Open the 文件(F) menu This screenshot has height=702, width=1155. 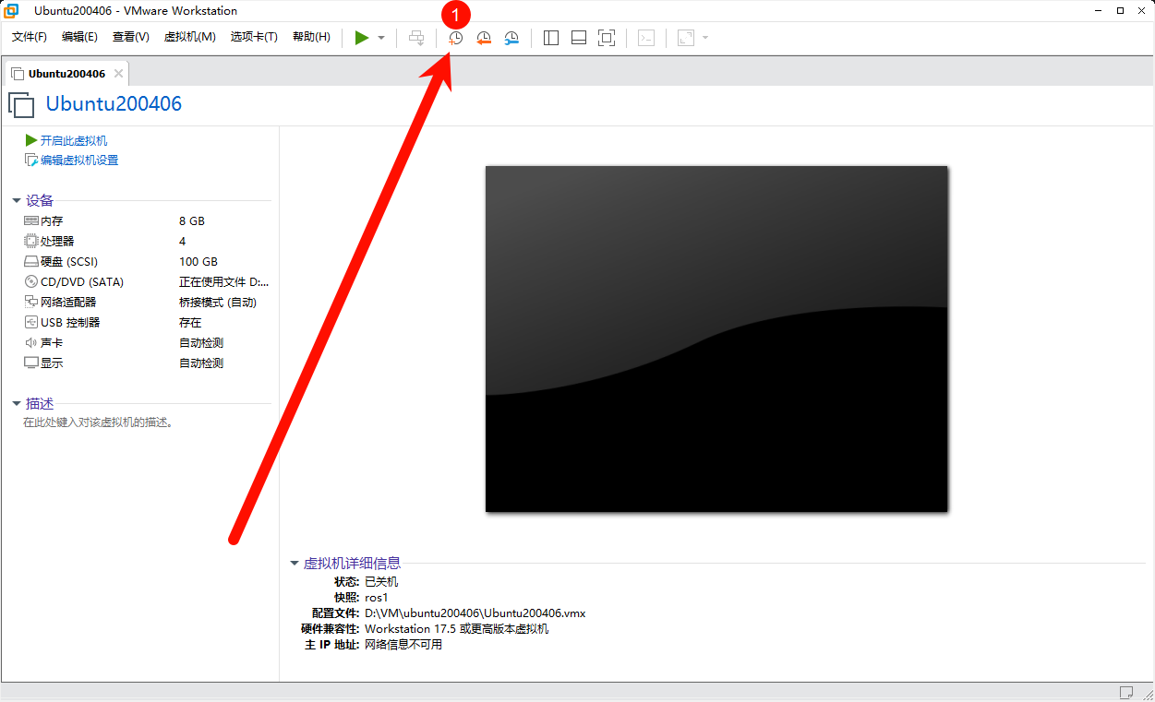(30, 37)
